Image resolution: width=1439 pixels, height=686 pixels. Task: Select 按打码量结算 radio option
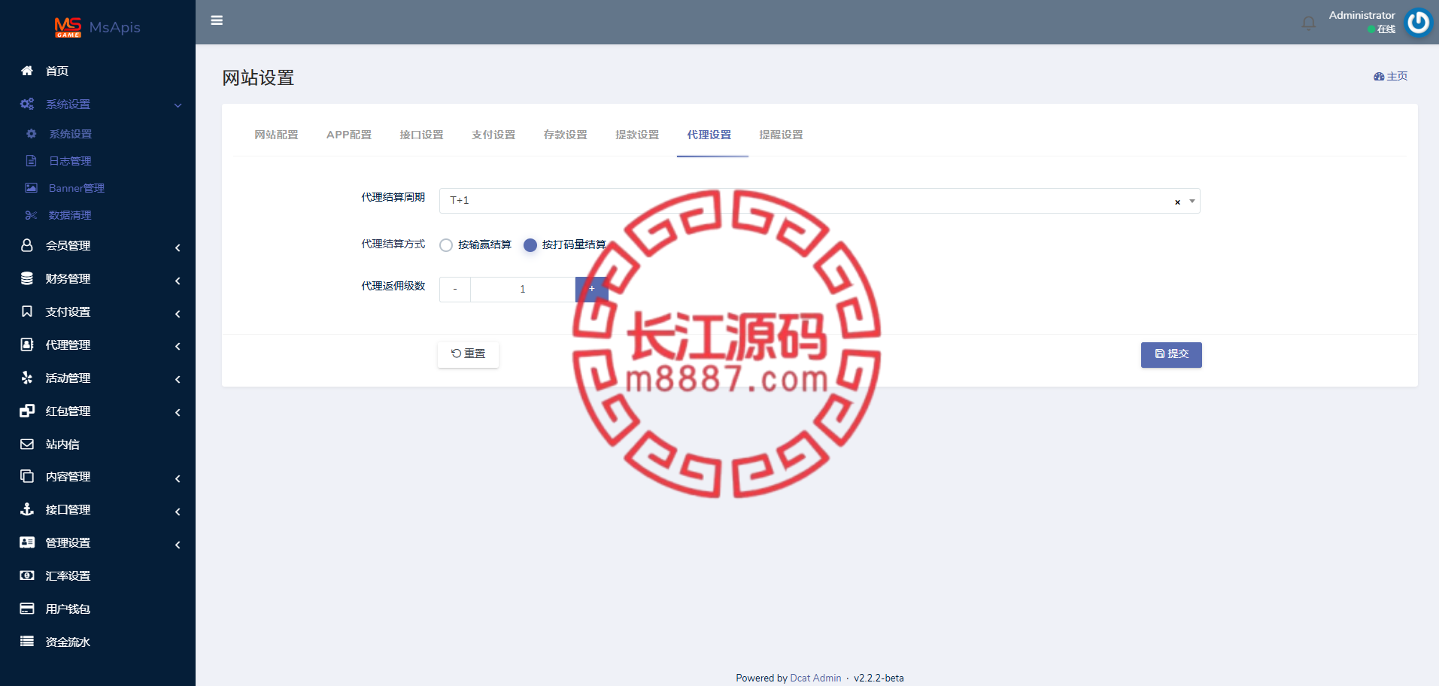(x=530, y=245)
